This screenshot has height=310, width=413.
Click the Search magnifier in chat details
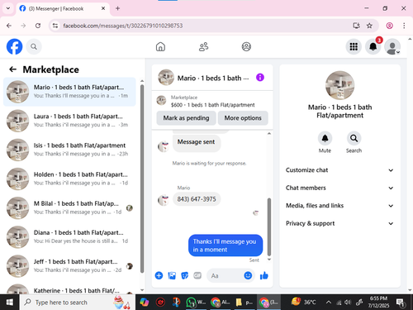354,138
